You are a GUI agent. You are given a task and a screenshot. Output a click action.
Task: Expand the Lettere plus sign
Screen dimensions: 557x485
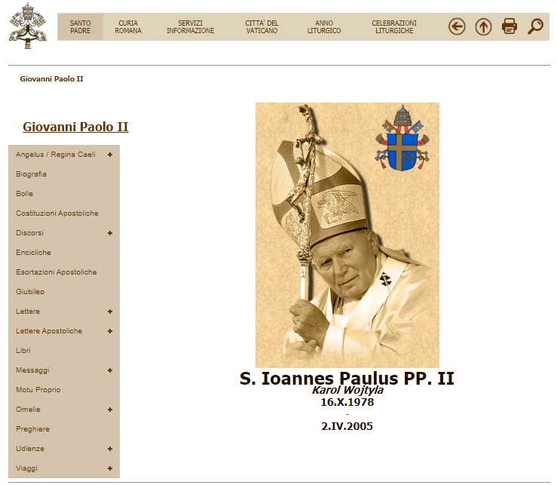pyautogui.click(x=110, y=312)
